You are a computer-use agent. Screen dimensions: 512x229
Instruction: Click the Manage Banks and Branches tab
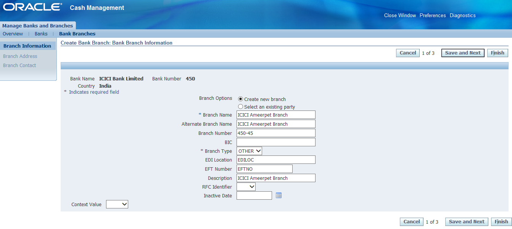[x=37, y=26]
